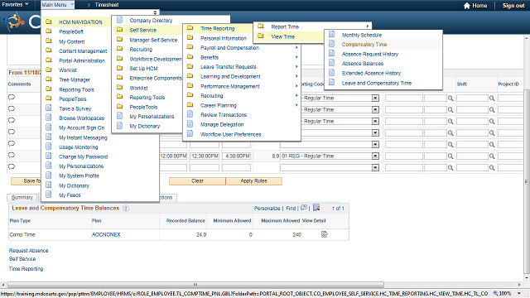Open the 01 REG - Regular Time dropdown
Viewport: 530px width, 298px height.
click(375, 156)
